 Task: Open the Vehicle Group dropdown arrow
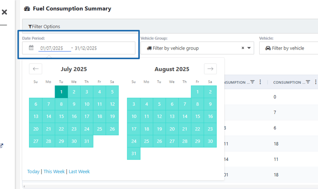pos(250,48)
